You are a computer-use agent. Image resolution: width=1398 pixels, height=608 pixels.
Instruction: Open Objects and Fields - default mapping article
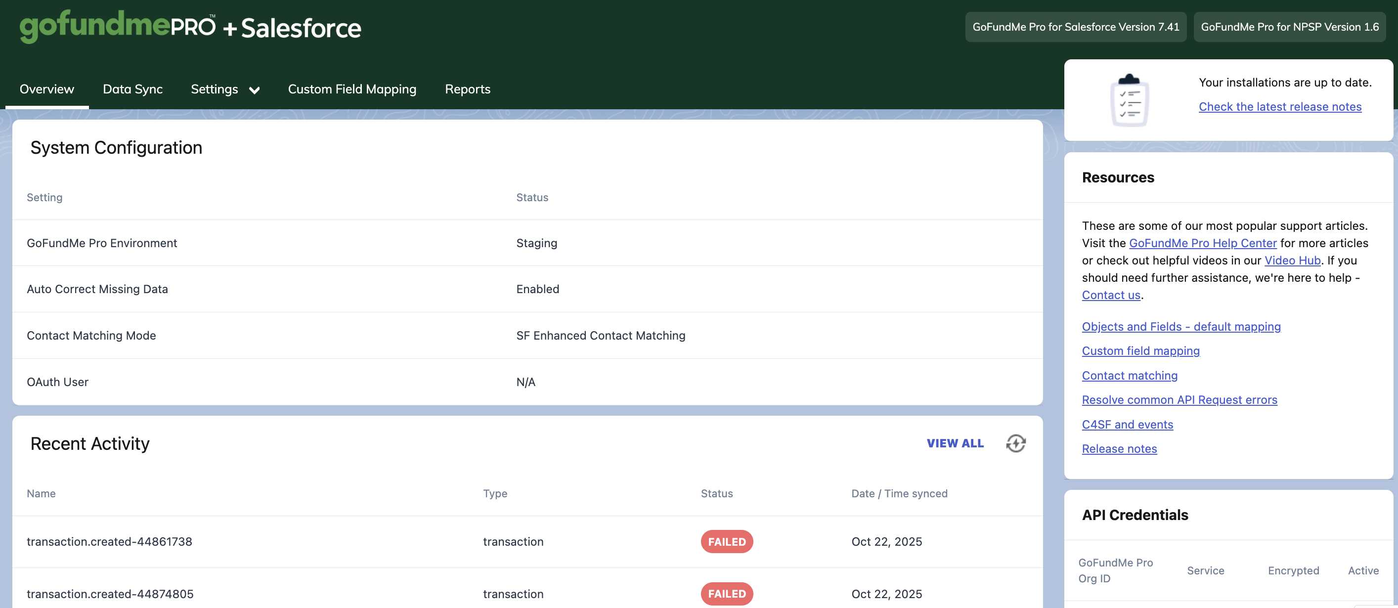click(x=1181, y=326)
